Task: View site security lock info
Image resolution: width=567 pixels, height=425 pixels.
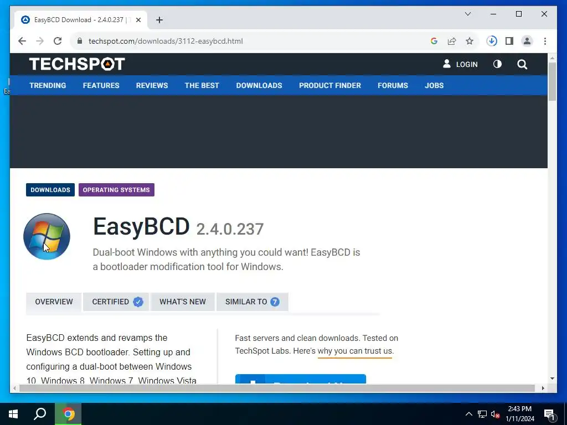Action: pos(80,41)
